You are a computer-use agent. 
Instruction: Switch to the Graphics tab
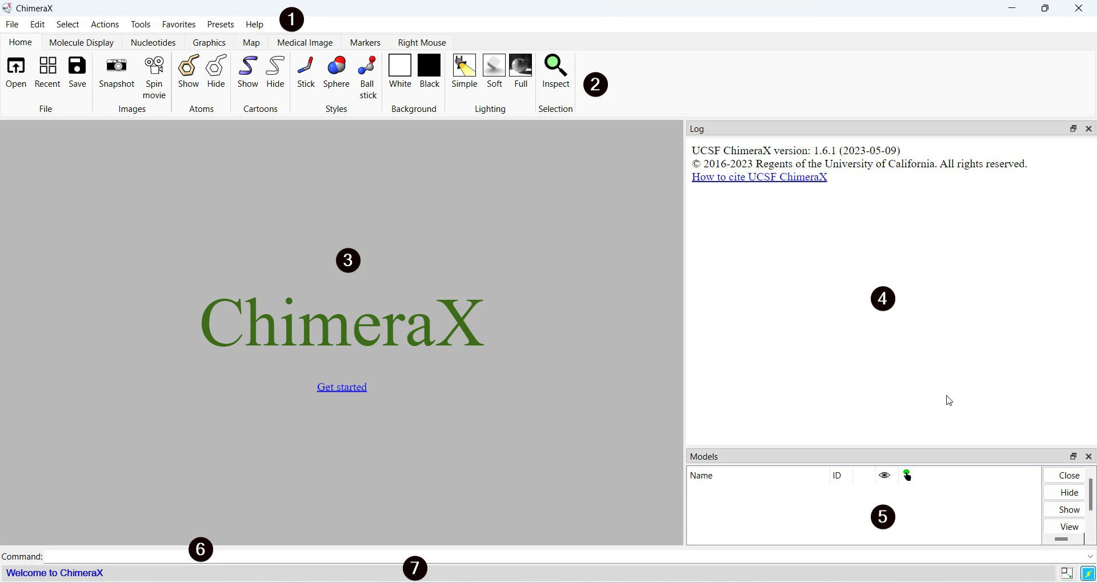pyautogui.click(x=209, y=43)
